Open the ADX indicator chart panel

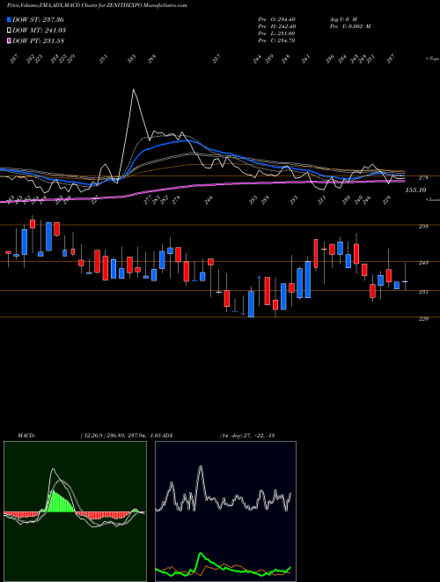225,511
